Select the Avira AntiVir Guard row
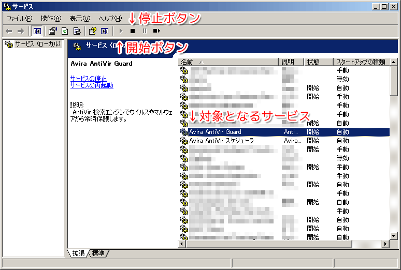 coord(284,132)
